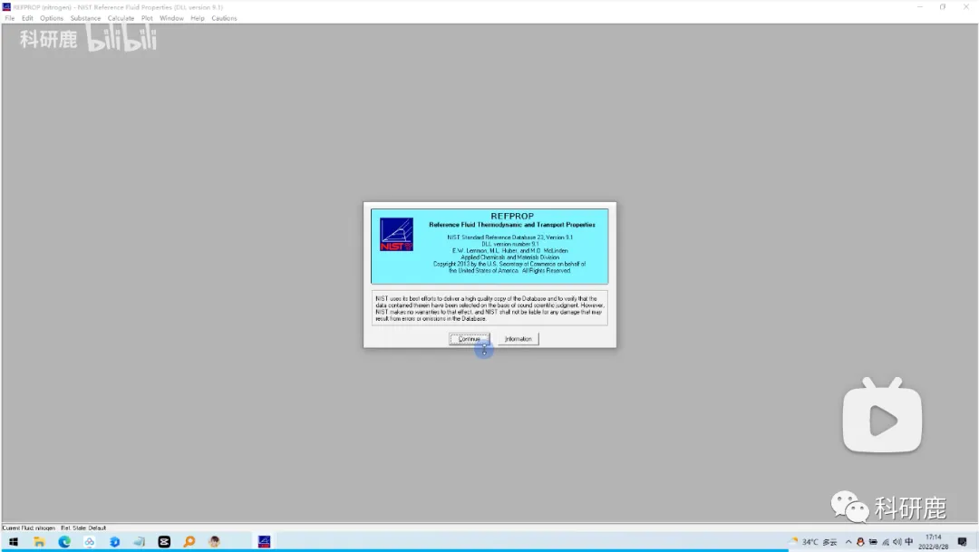This screenshot has height=552, width=979.
Task: Close the REFPROP window
Action: pyautogui.click(x=966, y=7)
